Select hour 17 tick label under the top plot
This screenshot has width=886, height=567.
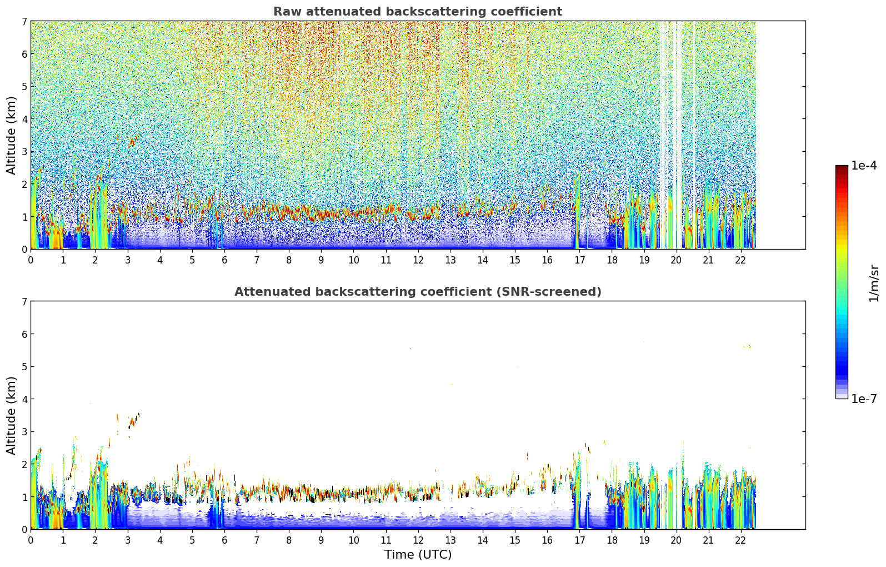(579, 260)
